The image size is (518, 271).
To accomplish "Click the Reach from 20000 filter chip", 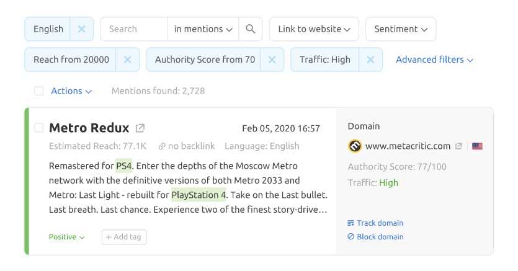I will pyautogui.click(x=71, y=60).
